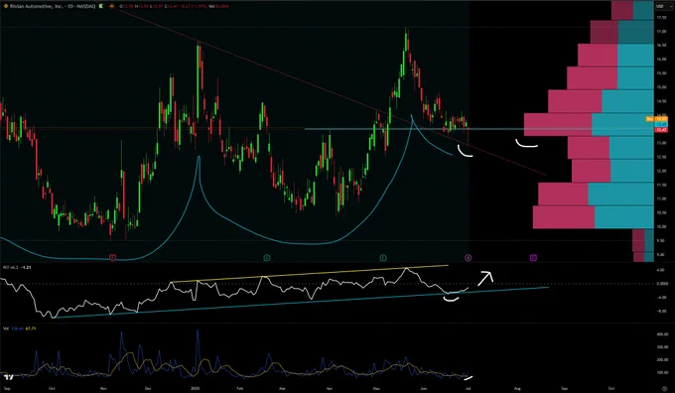Image resolution: width=675 pixels, height=393 pixels.
Task: Click the RIT v6.2 indicator legend
Action: (11, 267)
